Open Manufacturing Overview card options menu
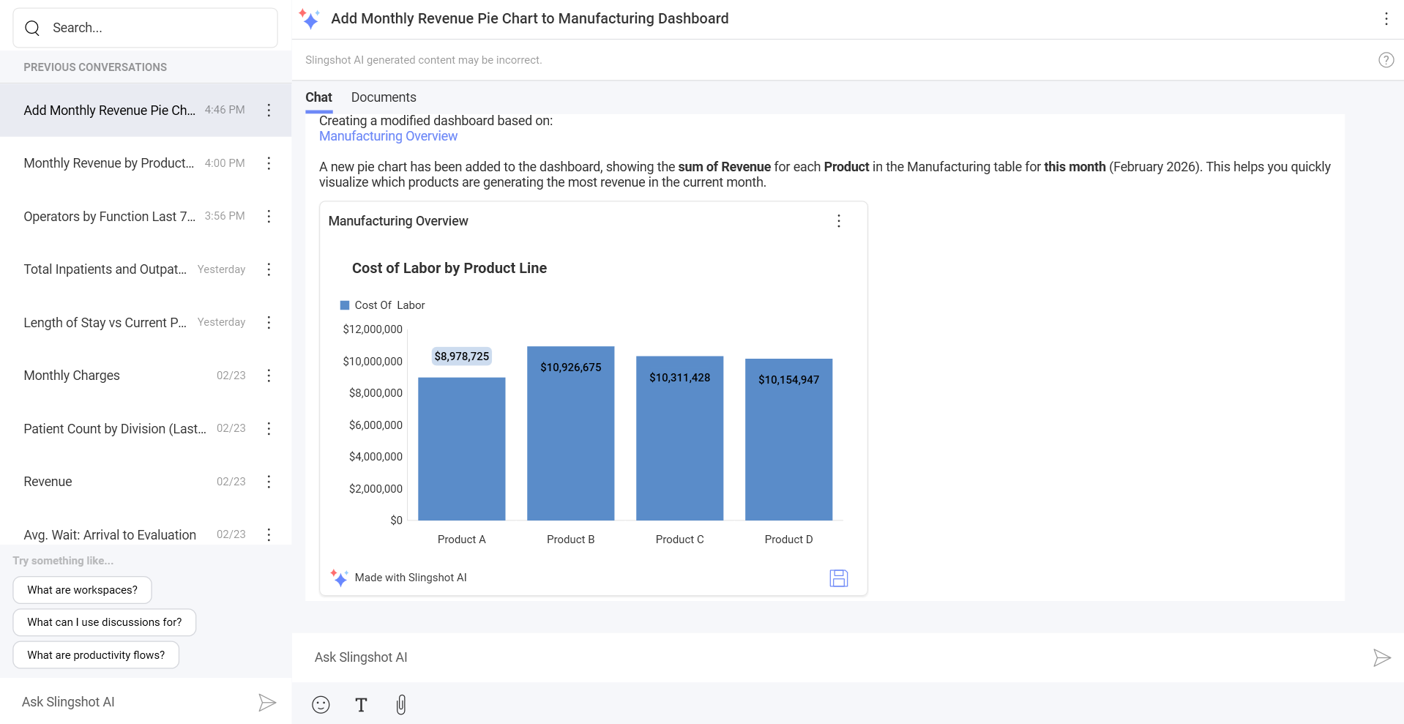Screen dimensions: 1404x724 click(x=839, y=221)
